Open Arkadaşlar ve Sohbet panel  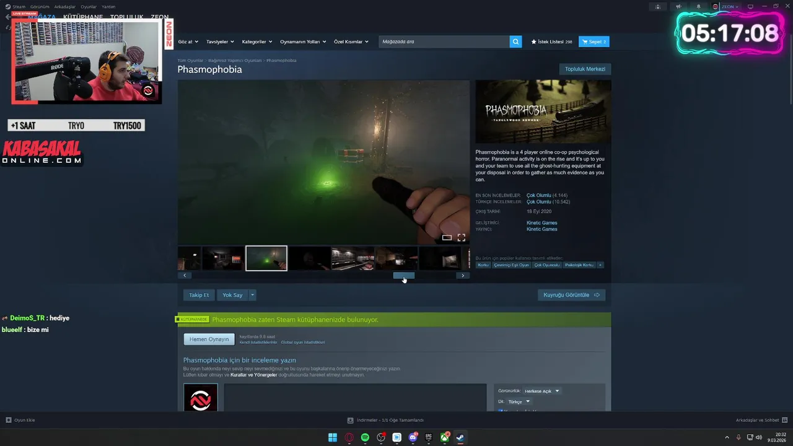point(761,420)
